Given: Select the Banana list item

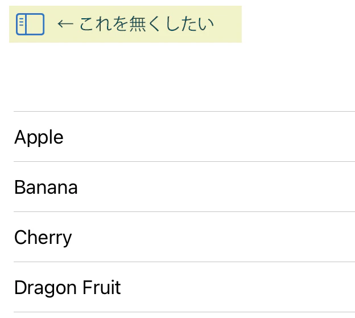Looking at the screenshot, I should tap(184, 187).
